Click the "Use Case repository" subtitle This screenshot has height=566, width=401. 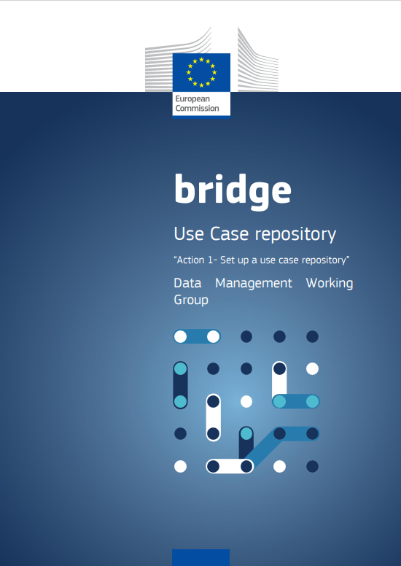255,234
